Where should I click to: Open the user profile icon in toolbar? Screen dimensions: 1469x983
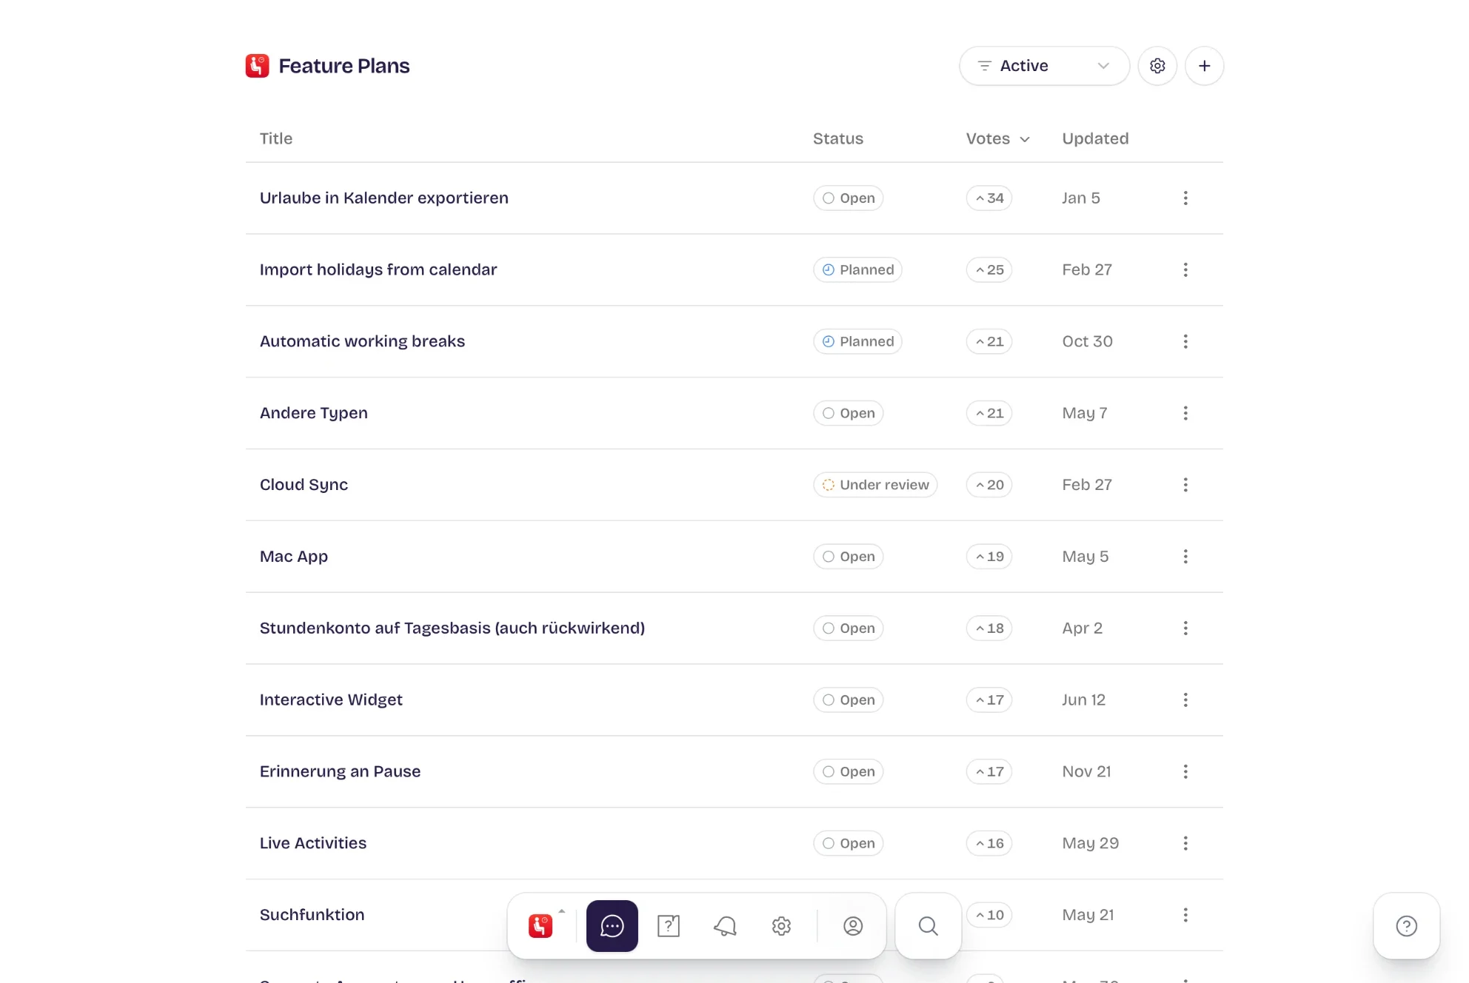853,926
